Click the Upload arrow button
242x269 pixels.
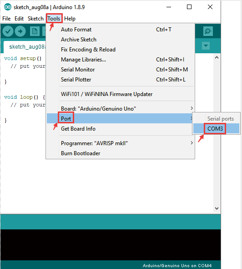click(x=20, y=31)
